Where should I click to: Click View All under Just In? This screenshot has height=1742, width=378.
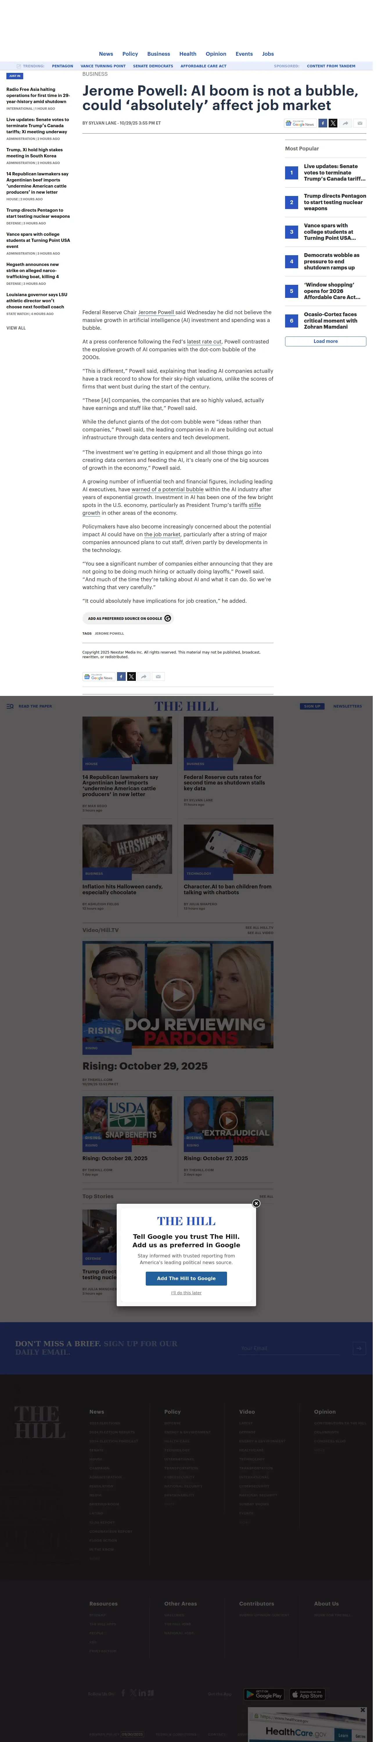click(16, 328)
